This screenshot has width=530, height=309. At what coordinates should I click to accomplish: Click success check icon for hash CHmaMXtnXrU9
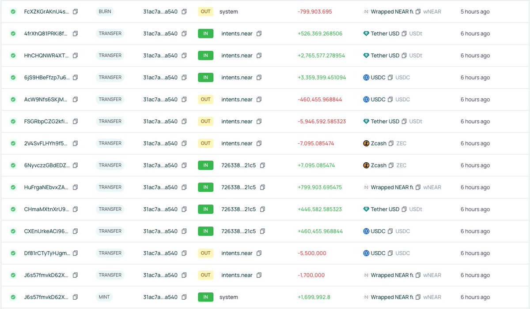[13, 209]
